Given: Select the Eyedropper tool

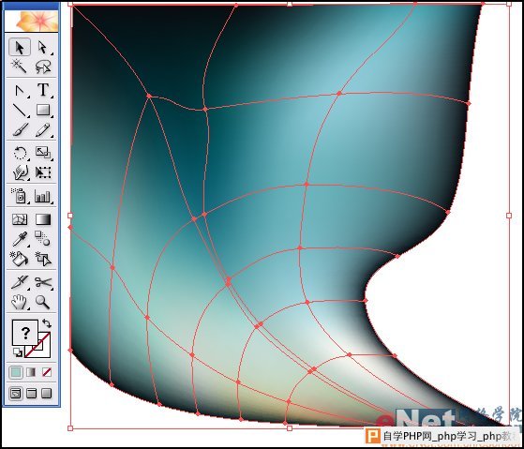Looking at the screenshot, I should pos(20,238).
